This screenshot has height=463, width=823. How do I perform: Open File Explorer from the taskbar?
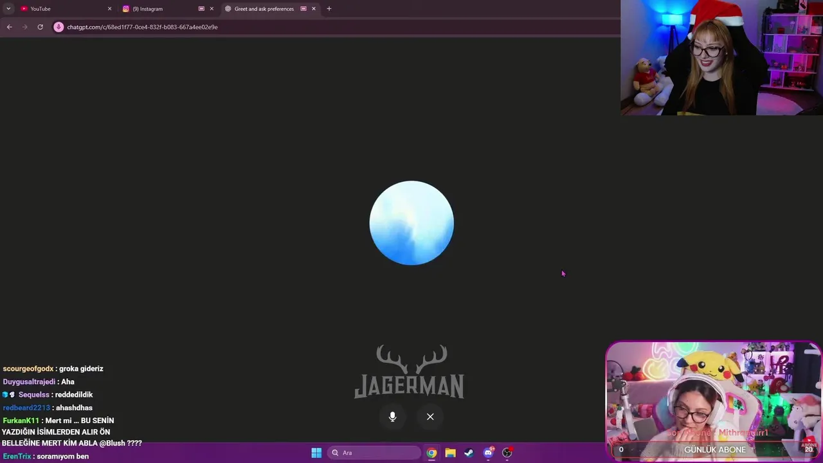[x=450, y=453]
